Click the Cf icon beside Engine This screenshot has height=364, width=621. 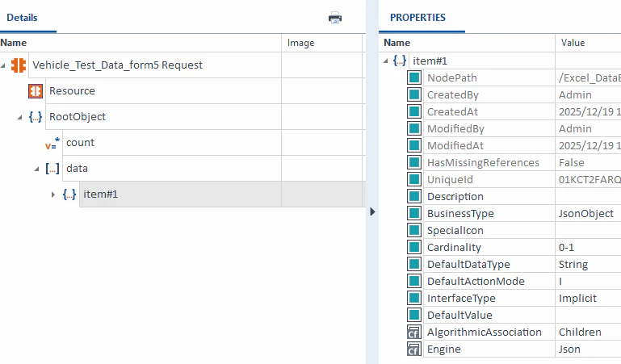tap(414, 349)
